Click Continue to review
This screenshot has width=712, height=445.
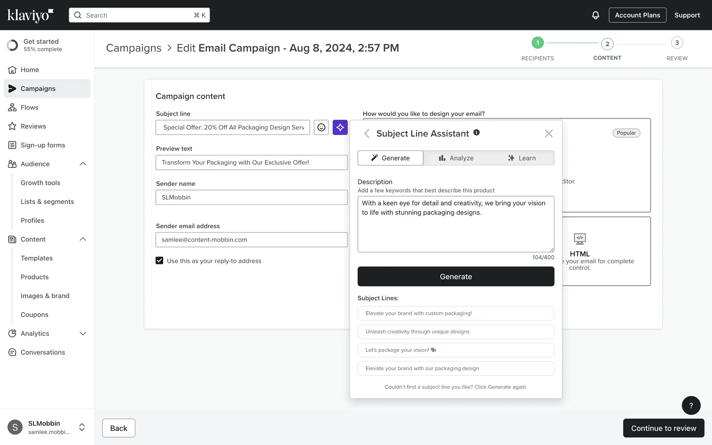(x=663, y=428)
